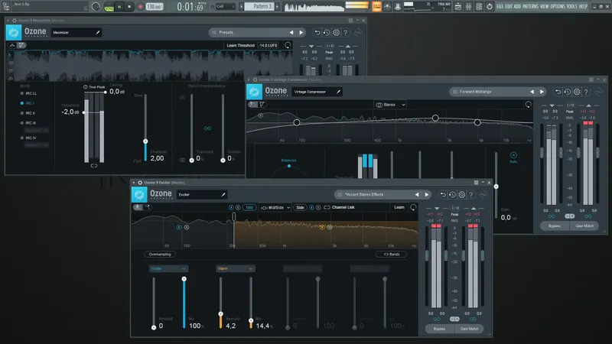The image size is (612, 344).
Task: Open Vintage Compressor history icon
Action: [x=567, y=92]
